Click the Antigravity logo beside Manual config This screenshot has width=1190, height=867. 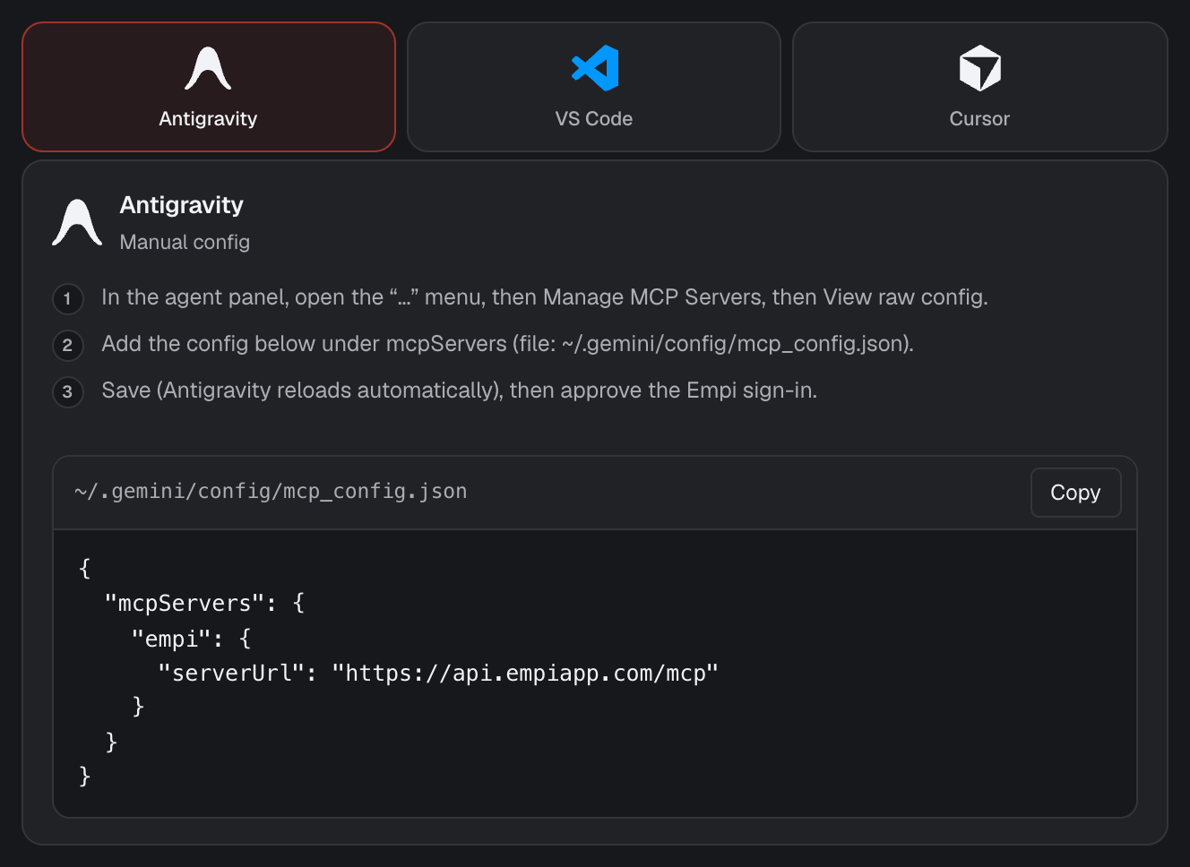coord(77,222)
